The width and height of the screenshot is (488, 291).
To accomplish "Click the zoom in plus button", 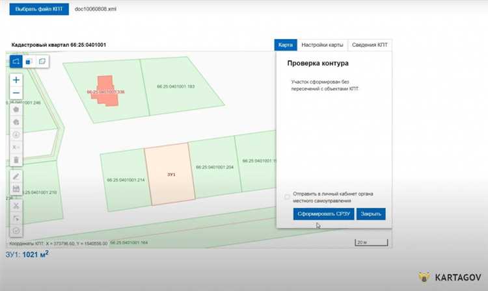I will 16,79.
